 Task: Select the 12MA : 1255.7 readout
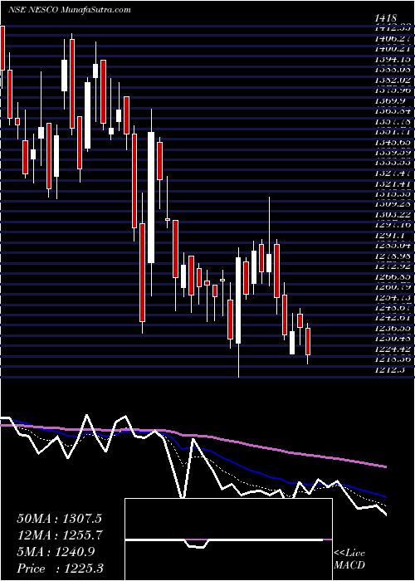(59, 535)
